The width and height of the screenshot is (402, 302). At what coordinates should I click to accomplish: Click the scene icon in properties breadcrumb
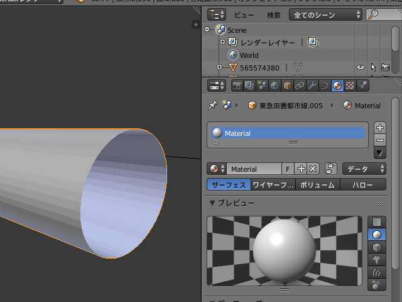(x=227, y=105)
